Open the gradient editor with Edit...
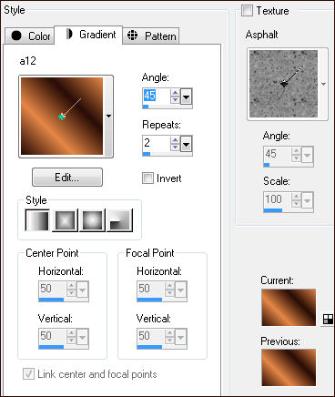Screen dimensions: 335x397 (x=67, y=178)
